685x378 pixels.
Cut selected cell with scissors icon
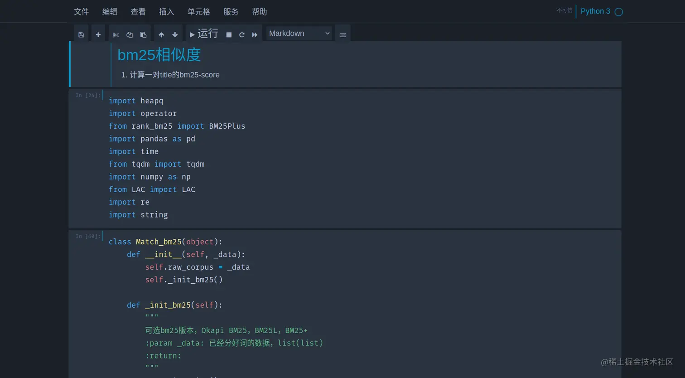click(116, 34)
